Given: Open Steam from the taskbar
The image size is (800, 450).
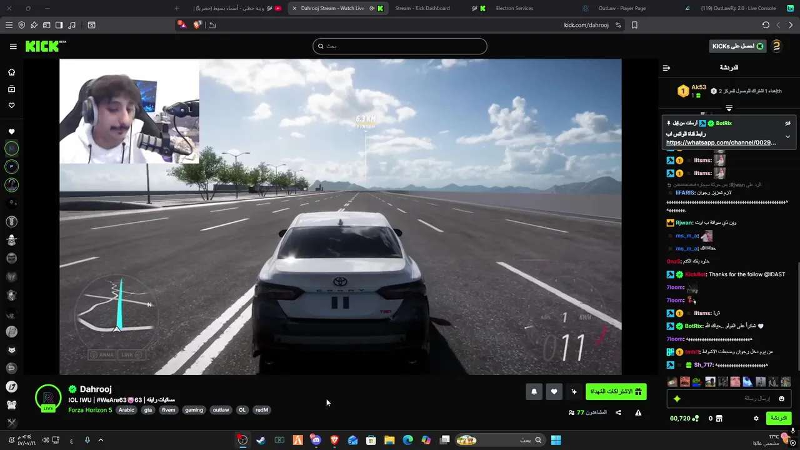Looking at the screenshot, I should coord(261,440).
